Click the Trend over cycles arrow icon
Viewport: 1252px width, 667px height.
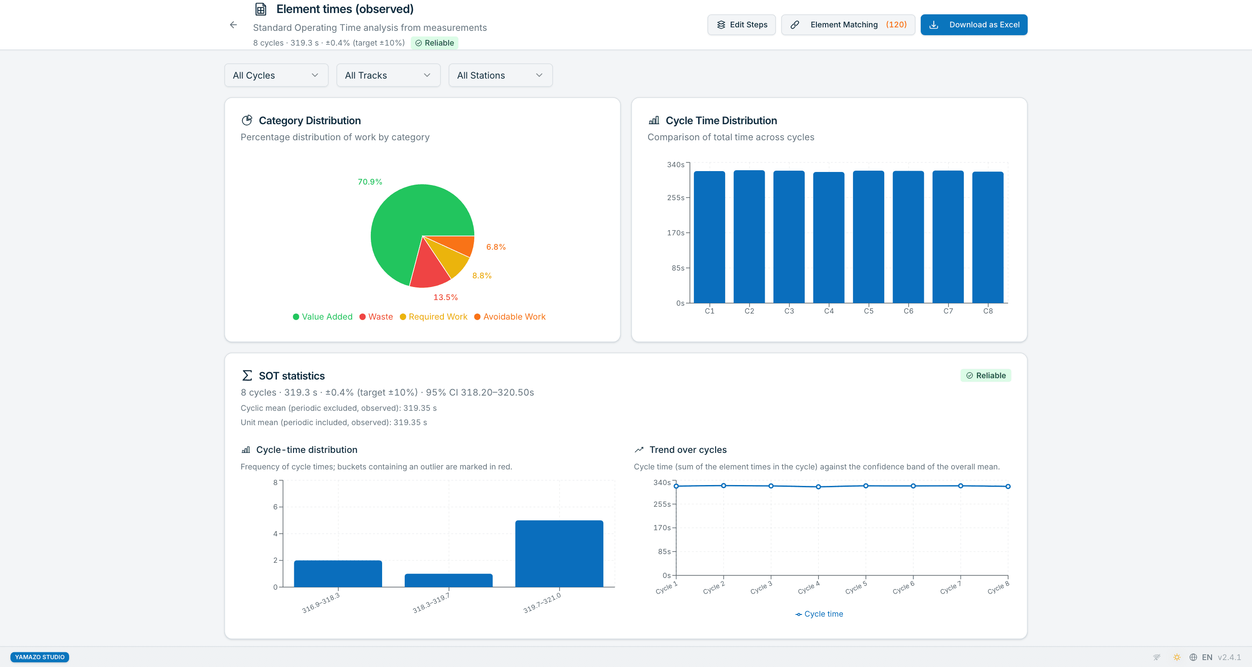[639, 449]
